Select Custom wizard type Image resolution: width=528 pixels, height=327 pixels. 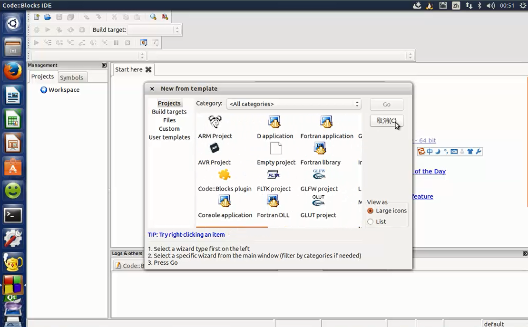(169, 129)
